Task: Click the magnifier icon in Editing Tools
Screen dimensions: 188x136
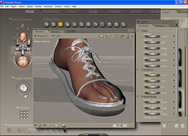Action: pyautogui.click(x=109, y=24)
